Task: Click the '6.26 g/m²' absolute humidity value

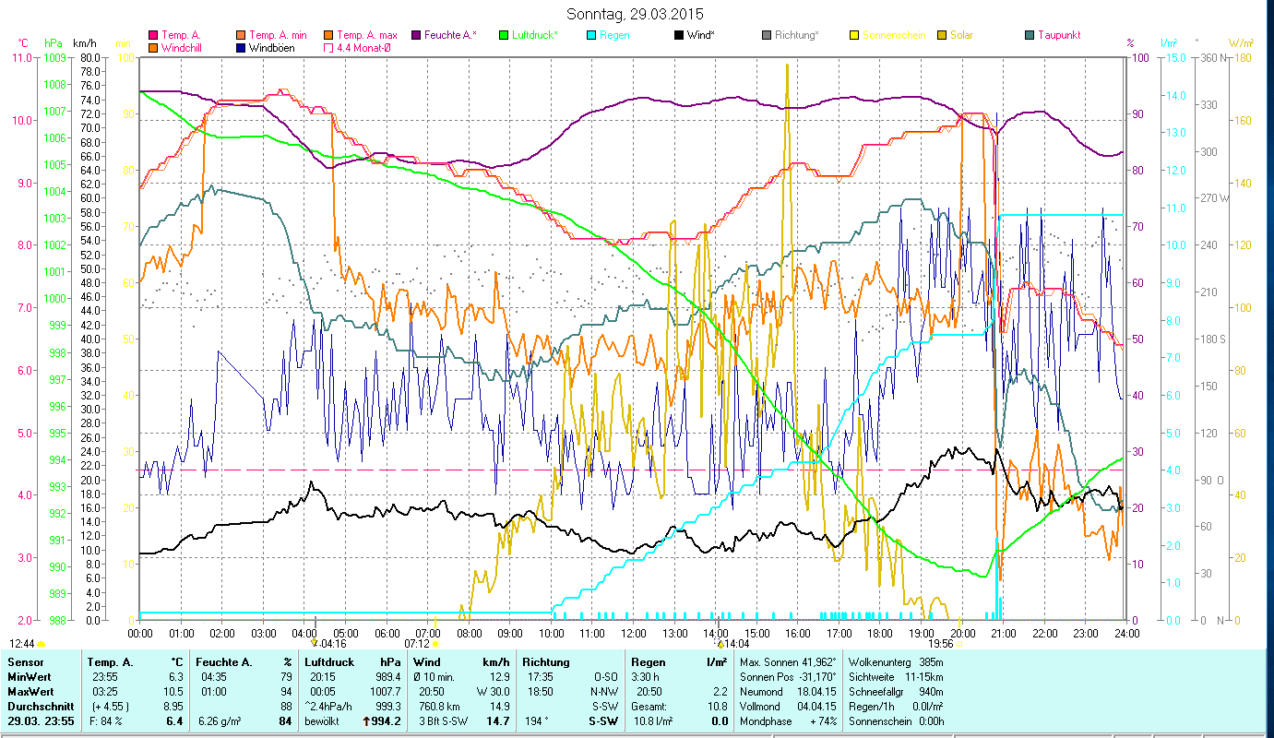Action: 220,721
